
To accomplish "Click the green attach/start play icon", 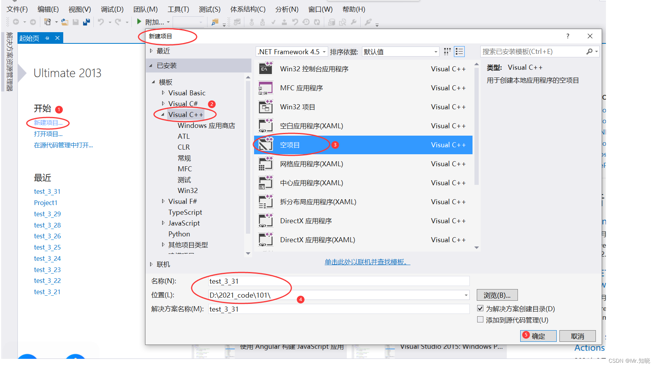I will coord(139,22).
